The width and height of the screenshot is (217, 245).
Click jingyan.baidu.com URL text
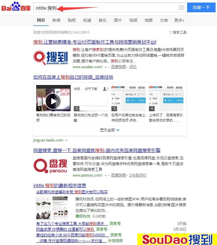48,140
